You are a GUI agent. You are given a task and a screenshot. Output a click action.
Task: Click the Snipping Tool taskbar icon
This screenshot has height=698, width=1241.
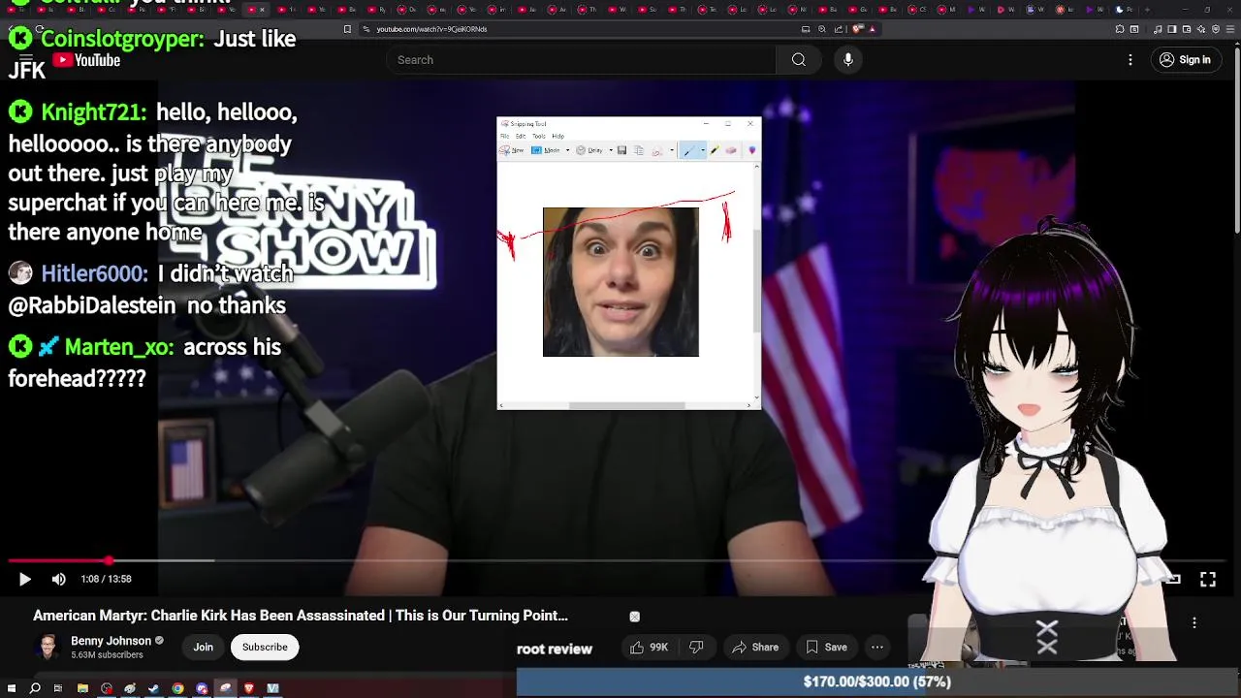tap(225, 688)
